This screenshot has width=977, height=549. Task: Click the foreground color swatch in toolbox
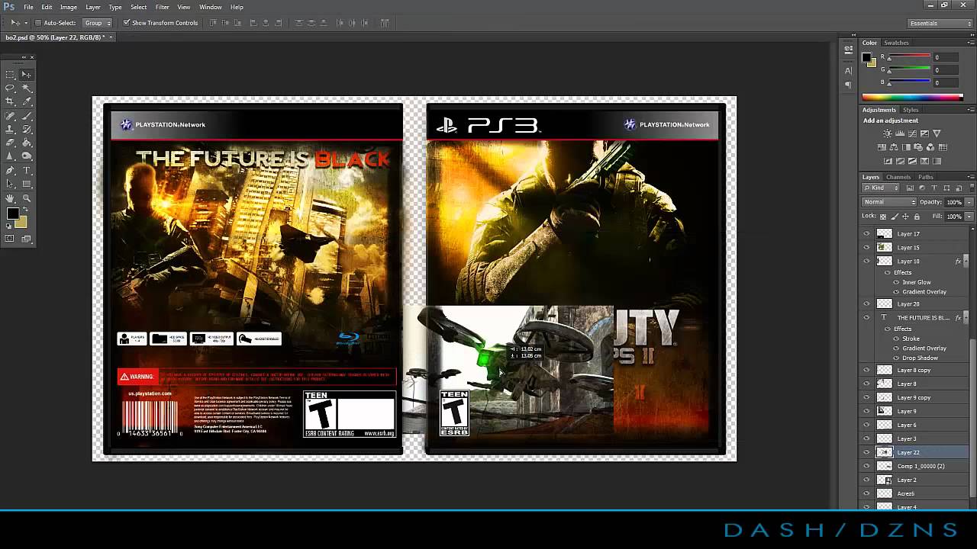(x=12, y=214)
